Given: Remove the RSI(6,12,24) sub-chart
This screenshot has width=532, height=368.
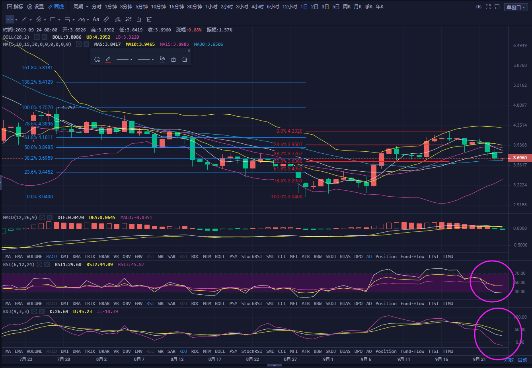Looking at the screenshot, I should tap(47, 264).
